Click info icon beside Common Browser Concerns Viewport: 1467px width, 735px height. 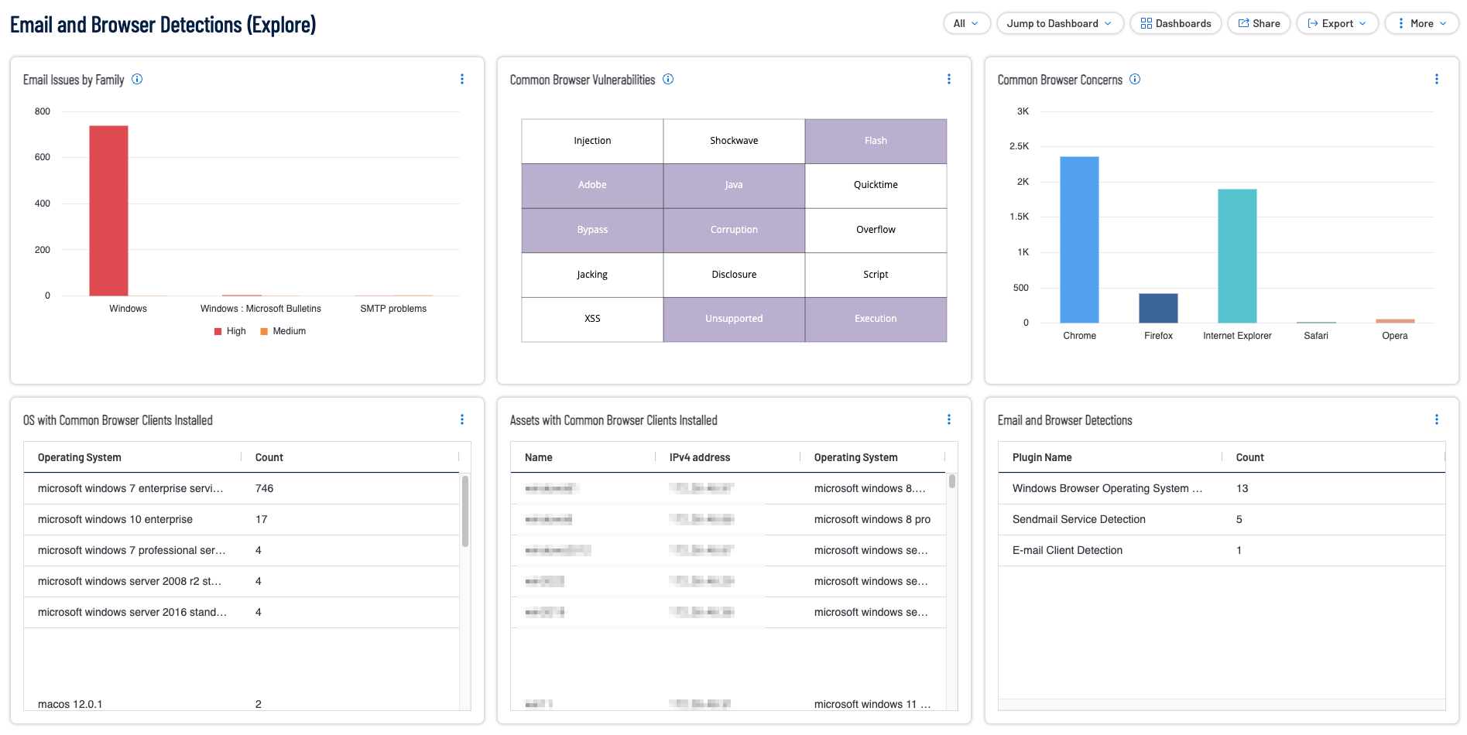tap(1135, 79)
